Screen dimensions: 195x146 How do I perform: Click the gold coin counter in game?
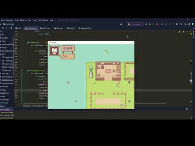tap(68, 56)
